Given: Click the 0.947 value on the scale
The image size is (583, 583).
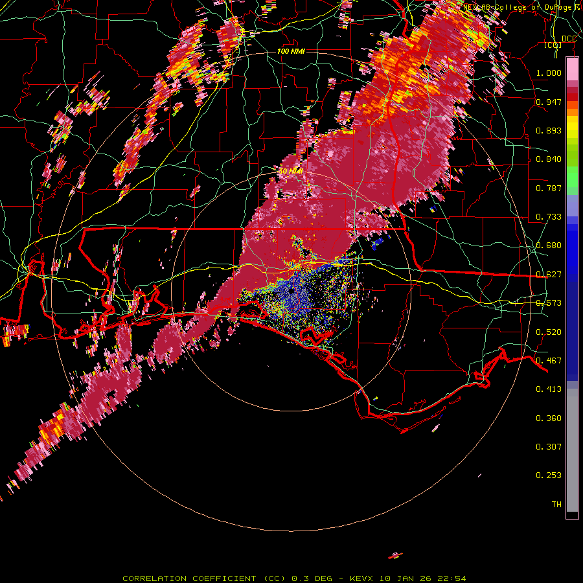Looking at the screenshot, I should click(x=549, y=102).
